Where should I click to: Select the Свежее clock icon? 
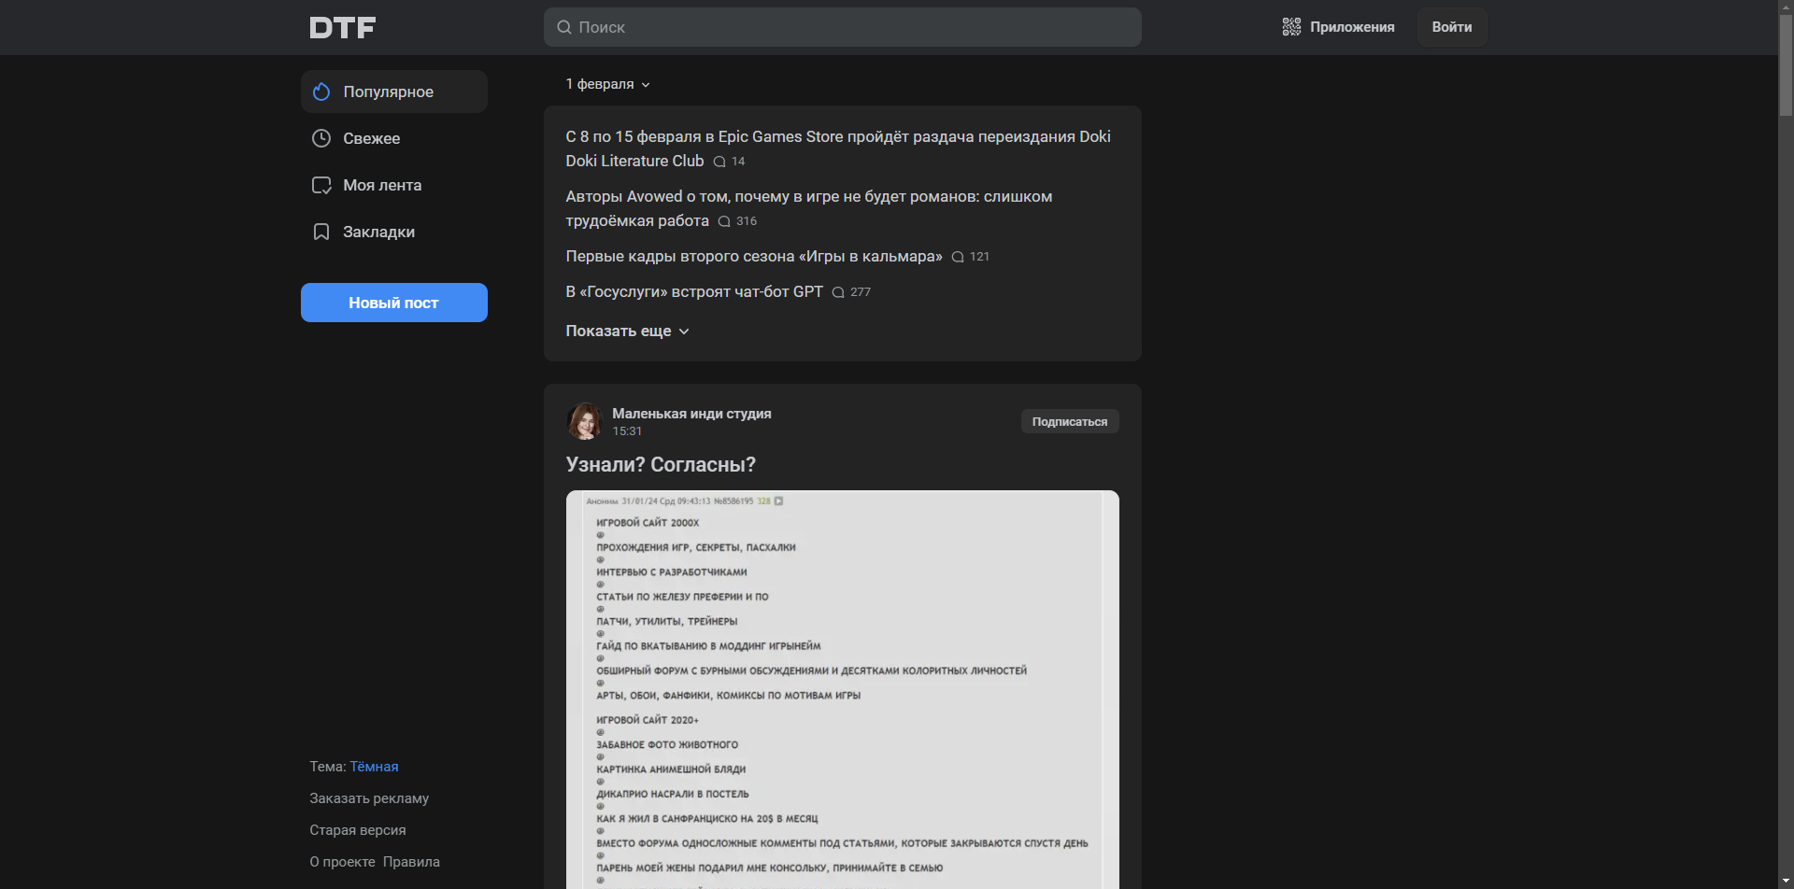pyautogui.click(x=321, y=138)
